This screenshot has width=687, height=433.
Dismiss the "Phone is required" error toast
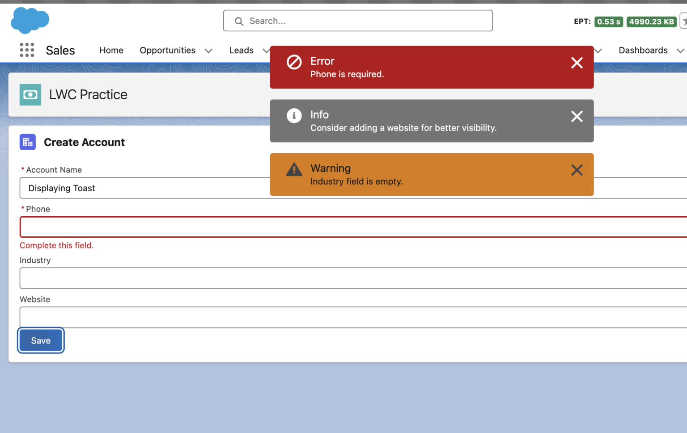(577, 63)
